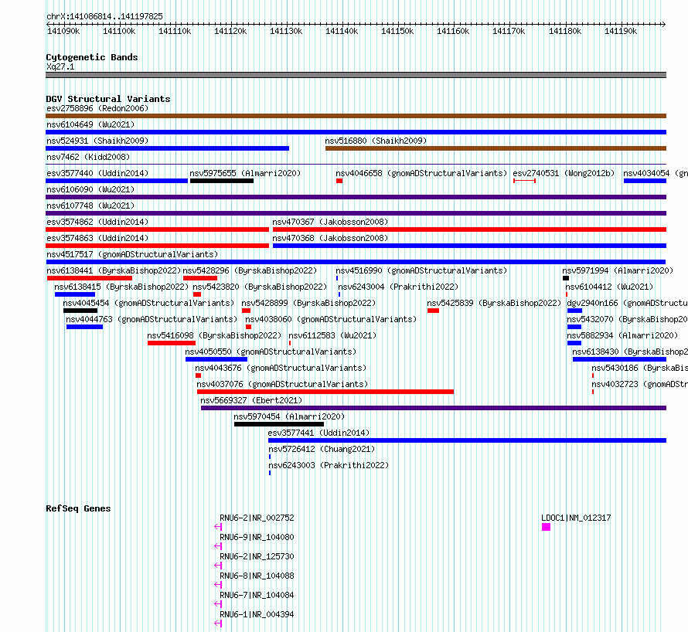Image resolution: width=688 pixels, height=632 pixels.
Task: Open the nsv5430186 variant label
Action: point(640,368)
